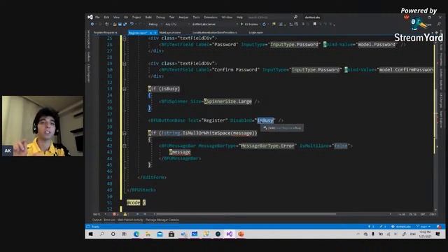Image resolution: width=448 pixels, height=252 pixels.
Task: Click the Visual Studio logo icon
Action: 90,17
